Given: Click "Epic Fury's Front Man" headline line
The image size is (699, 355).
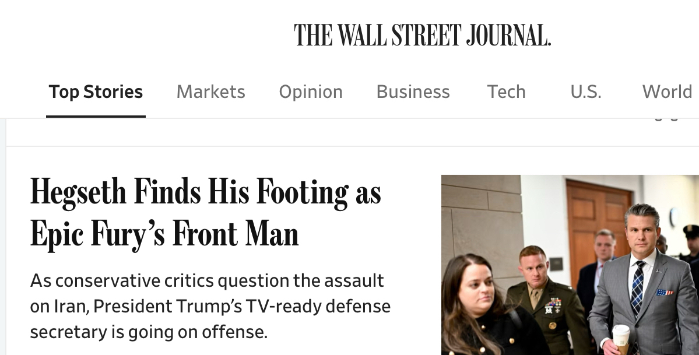Looking at the screenshot, I should coord(164,234).
